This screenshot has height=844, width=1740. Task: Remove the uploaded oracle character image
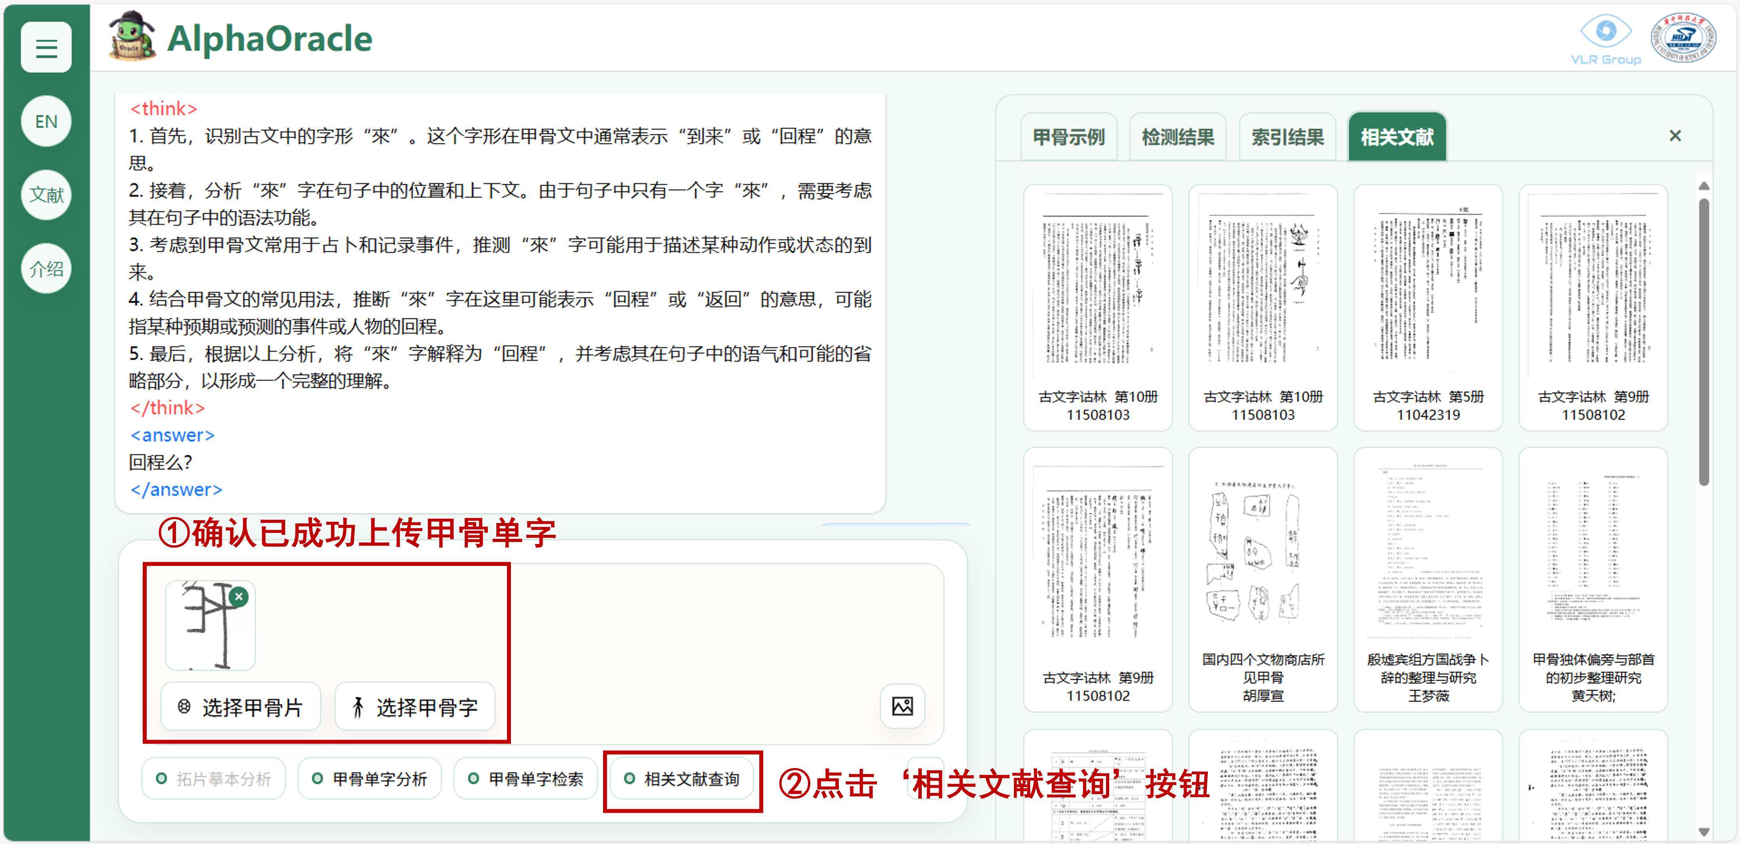238,597
